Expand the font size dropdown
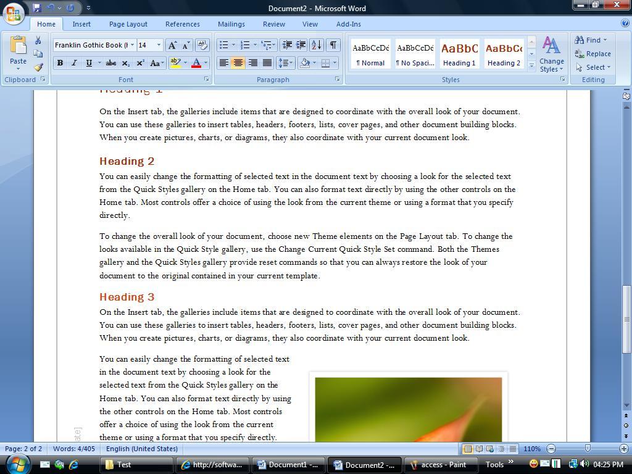This screenshot has width=632, height=474. [x=159, y=45]
